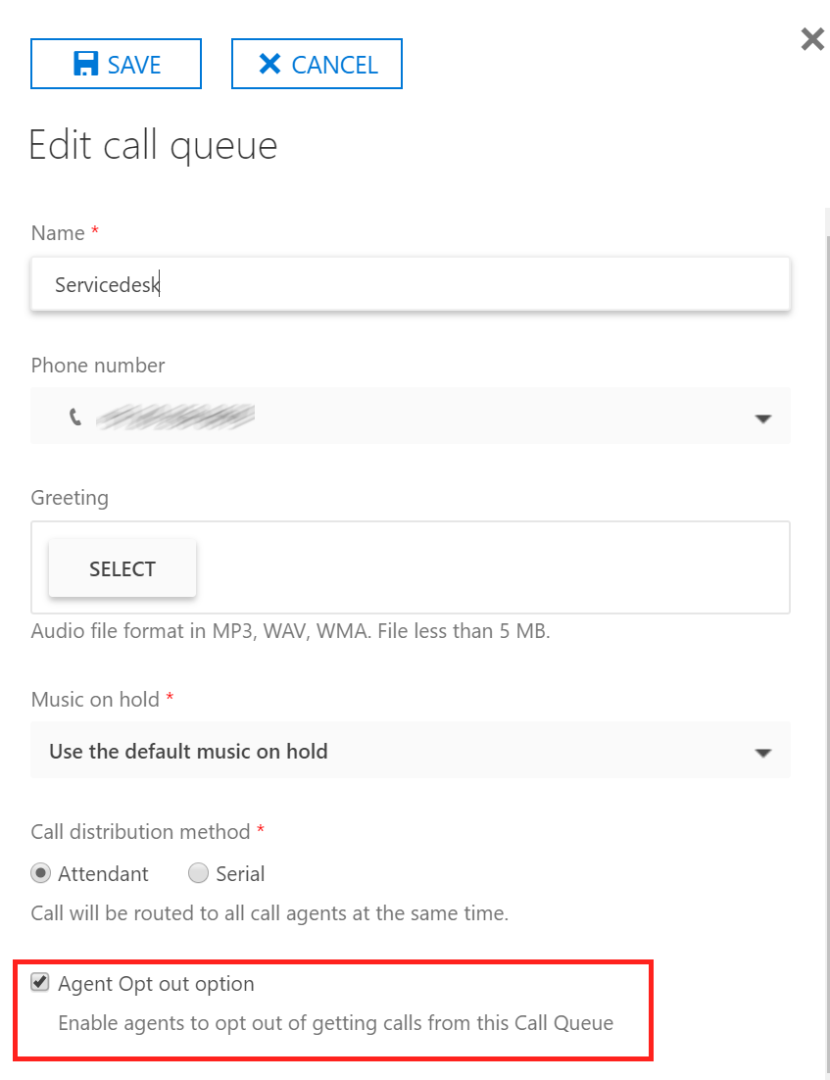The height and width of the screenshot is (1080, 830).
Task: Select the Serial distribution method
Action: [198, 873]
